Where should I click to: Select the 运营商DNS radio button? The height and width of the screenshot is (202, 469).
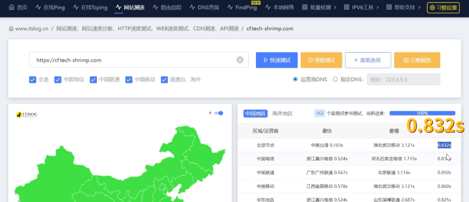click(295, 79)
